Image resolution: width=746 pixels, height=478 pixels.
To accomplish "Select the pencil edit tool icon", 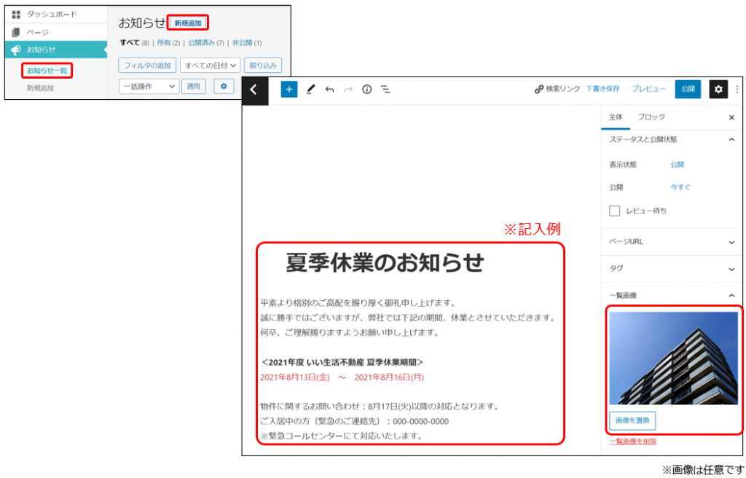I will (x=311, y=90).
